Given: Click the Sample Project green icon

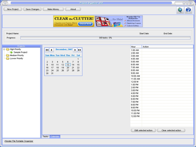Looking at the screenshot, I should coord(11,52).
